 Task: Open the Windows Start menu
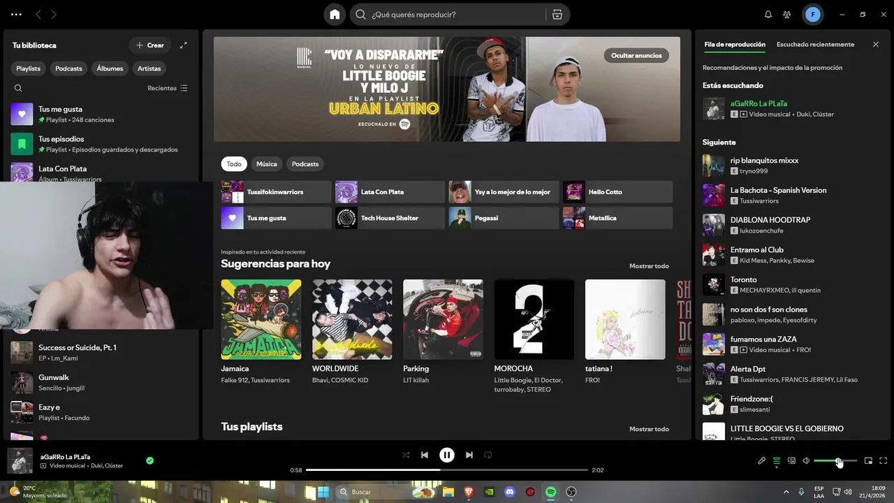click(x=323, y=492)
